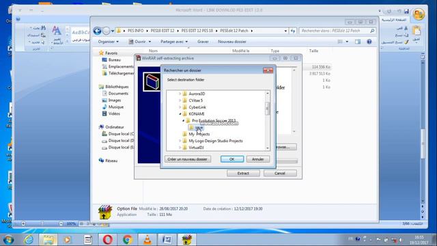Image resolution: width=437 pixels, height=246 pixels.
Task: Switch to WinRAR archive taskbar button
Action: point(186,240)
